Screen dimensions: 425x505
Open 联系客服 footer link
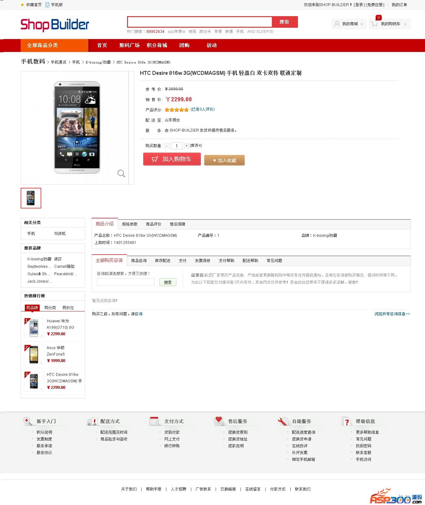[x=363, y=453]
